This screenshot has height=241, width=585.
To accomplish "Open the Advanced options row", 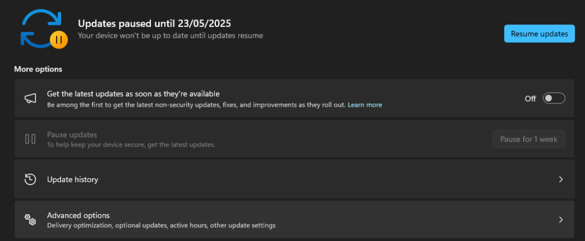I will tap(294, 219).
